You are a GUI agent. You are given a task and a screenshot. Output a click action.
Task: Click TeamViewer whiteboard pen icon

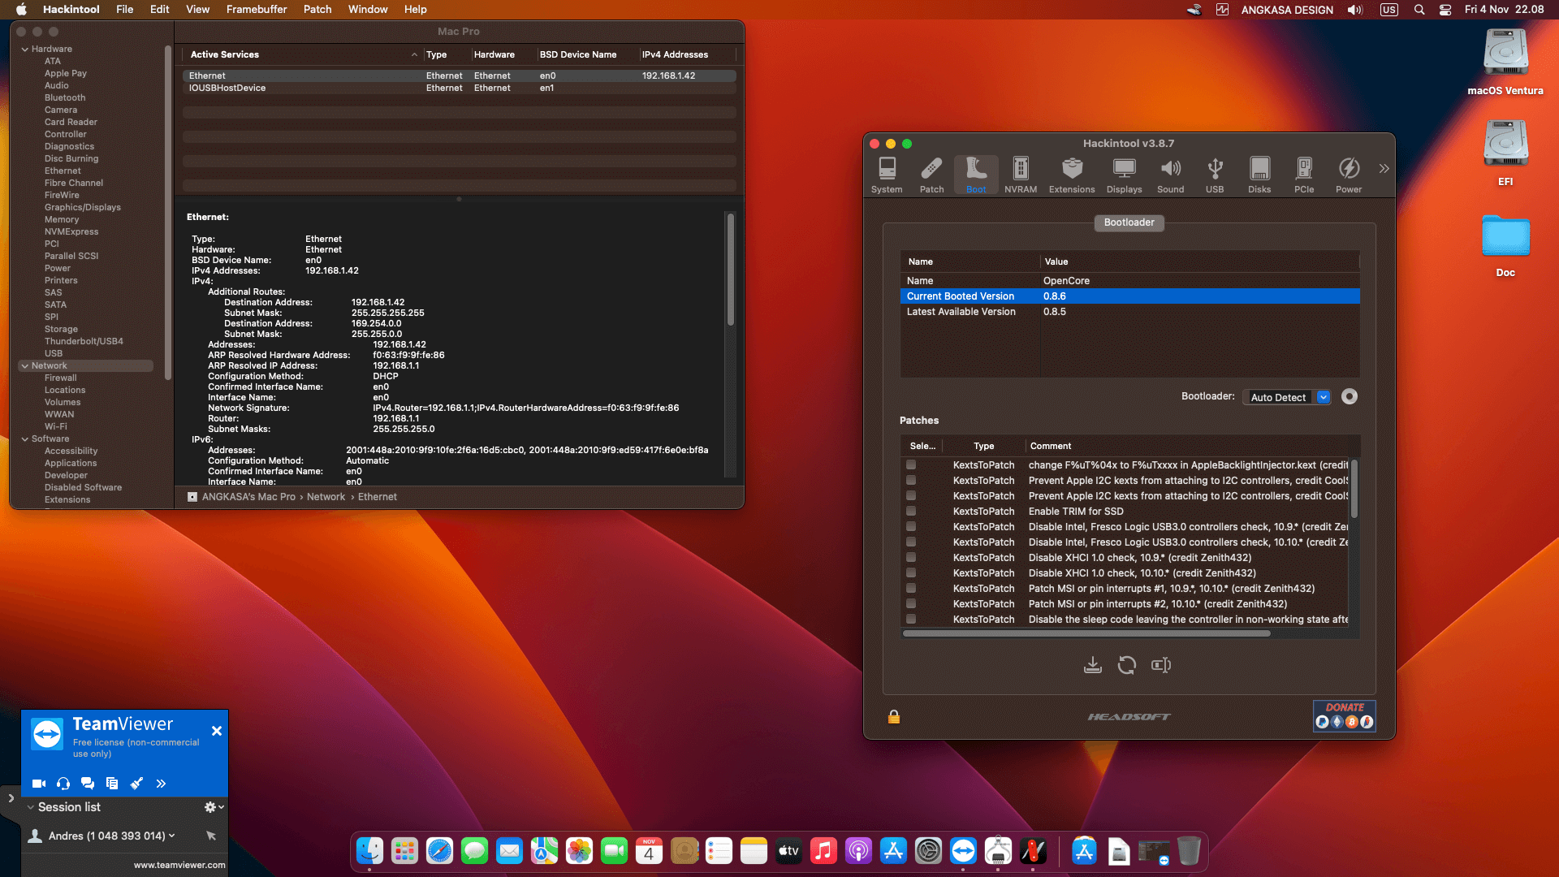[136, 784]
